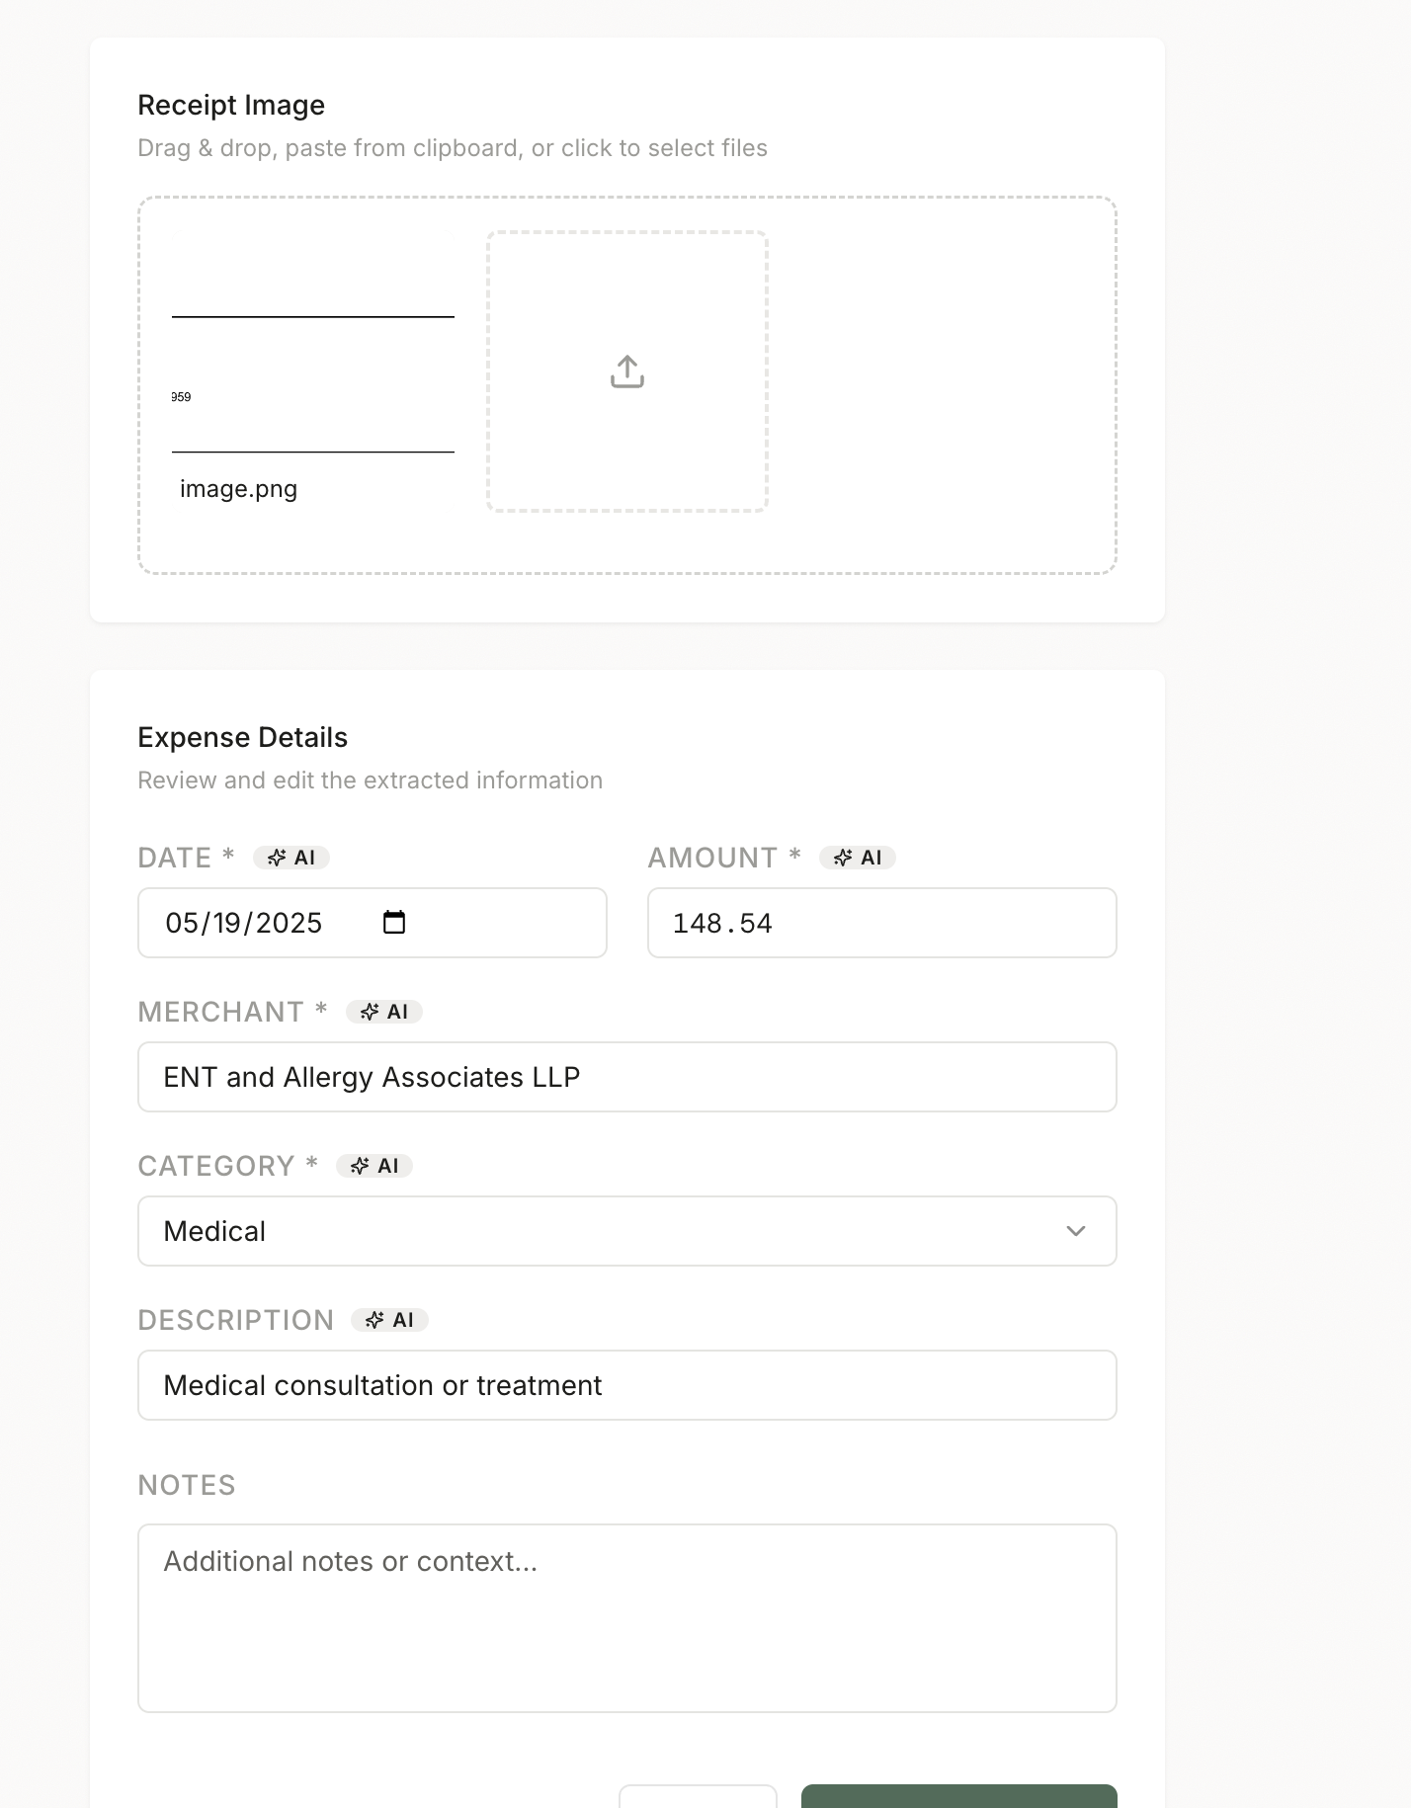Click the AI sparkle badge beside AMOUNT
This screenshot has width=1411, height=1808.
pyautogui.click(x=858, y=858)
